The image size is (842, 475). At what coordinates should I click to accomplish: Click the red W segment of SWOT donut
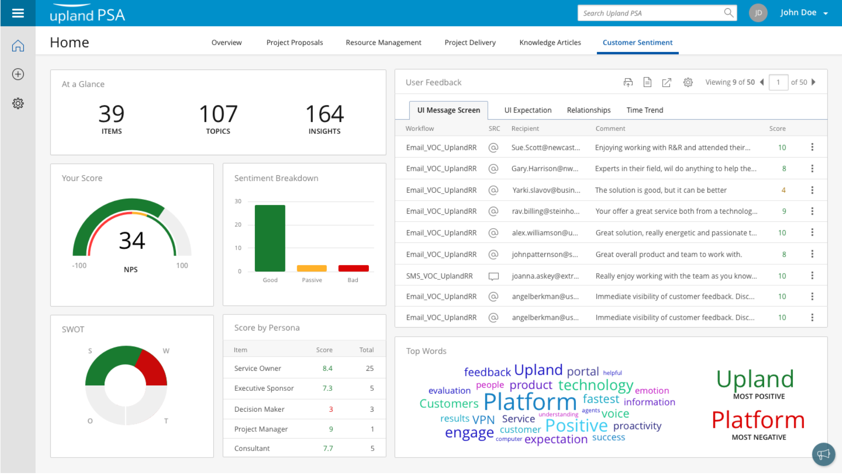[153, 369]
